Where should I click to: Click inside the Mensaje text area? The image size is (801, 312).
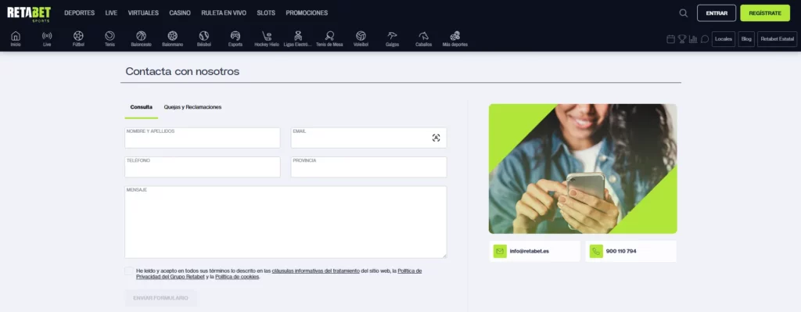[x=286, y=222]
